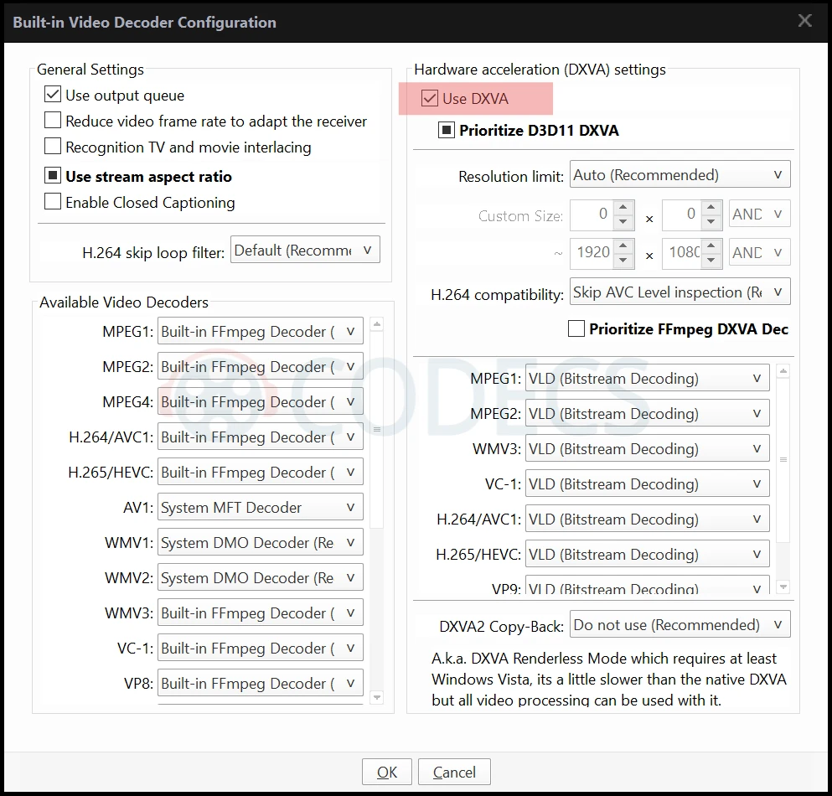
Task: Expand the Resolution limit dropdown
Action: tap(680, 175)
